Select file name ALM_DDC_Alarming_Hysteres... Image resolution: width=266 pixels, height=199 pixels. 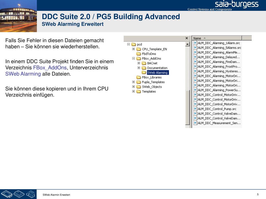point(219,71)
